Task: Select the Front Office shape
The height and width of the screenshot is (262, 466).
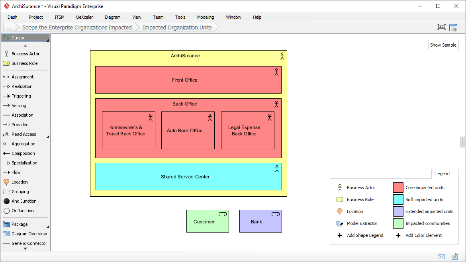Action: [x=188, y=80]
